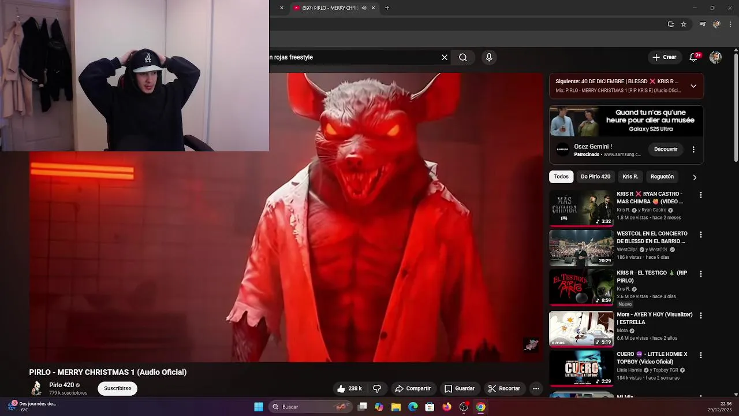Bookmark page with star icon
Screen dimensions: 739x416
tap(684, 24)
